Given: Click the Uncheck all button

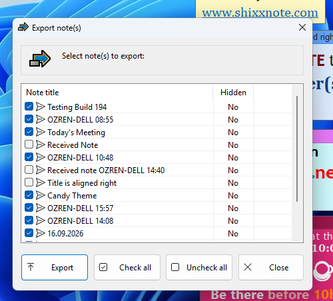Looking at the screenshot, I should click(x=199, y=267).
